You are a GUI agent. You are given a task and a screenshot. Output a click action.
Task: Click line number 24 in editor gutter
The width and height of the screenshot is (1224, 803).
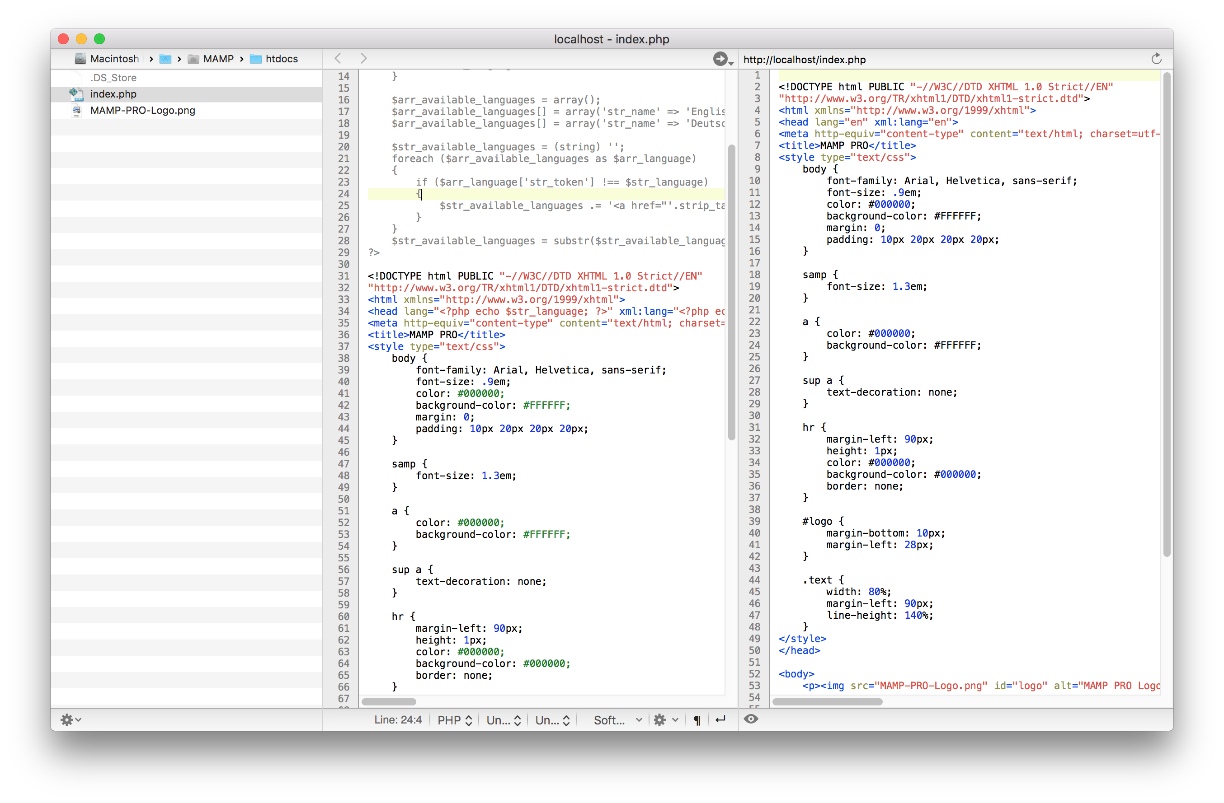pyautogui.click(x=344, y=194)
